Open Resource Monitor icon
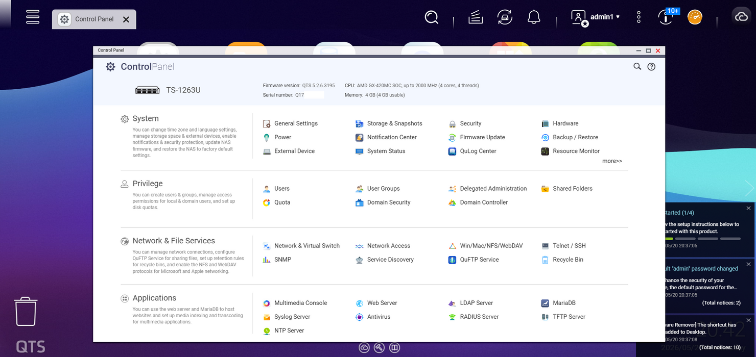 [545, 151]
